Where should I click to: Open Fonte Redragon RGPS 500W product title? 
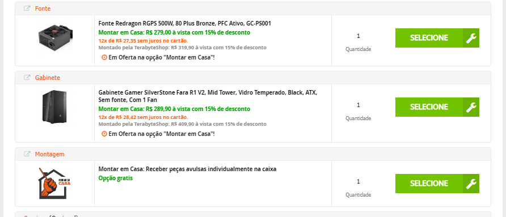point(184,24)
